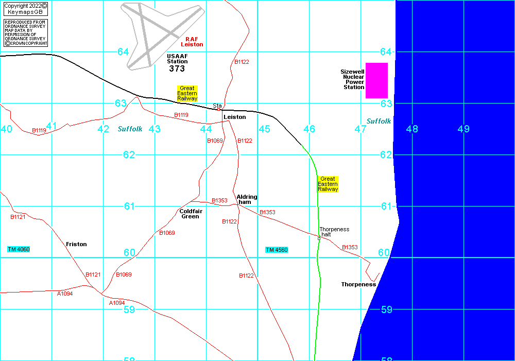Open the TM 4060 grid tile label
The image size is (515, 361).
pyautogui.click(x=19, y=250)
